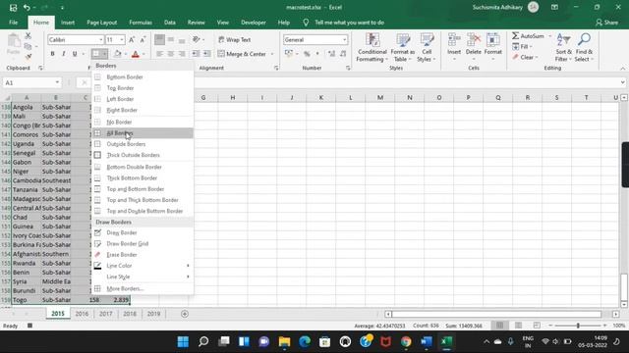Open Sort & Filter
Viewport: 629px width, 353px height.
[x=563, y=48]
